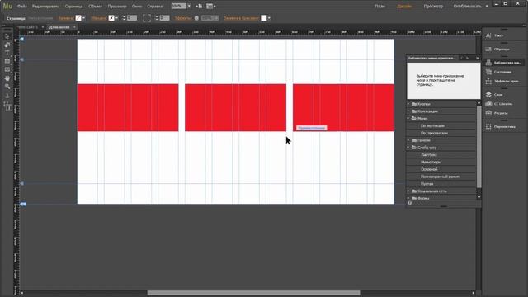Open the Справка help menu
This screenshot has width=528, height=297.
coord(155,6)
